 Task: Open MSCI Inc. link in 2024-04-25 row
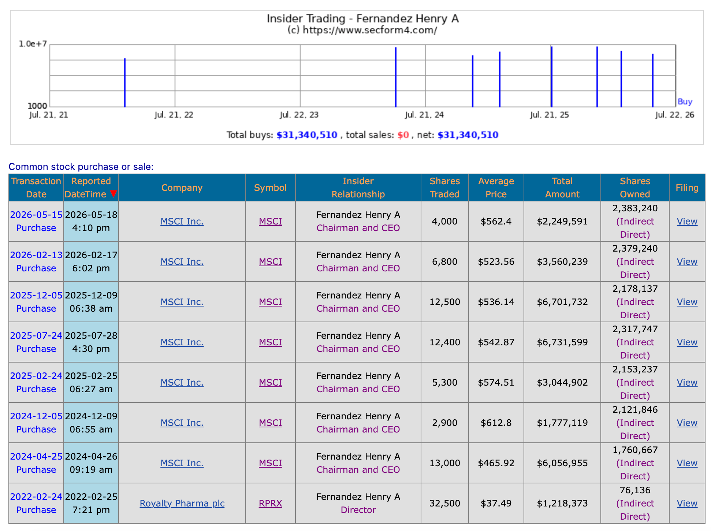click(182, 463)
